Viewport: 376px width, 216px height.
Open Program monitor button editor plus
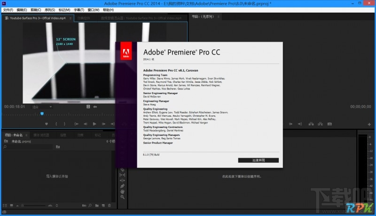coord(369,124)
